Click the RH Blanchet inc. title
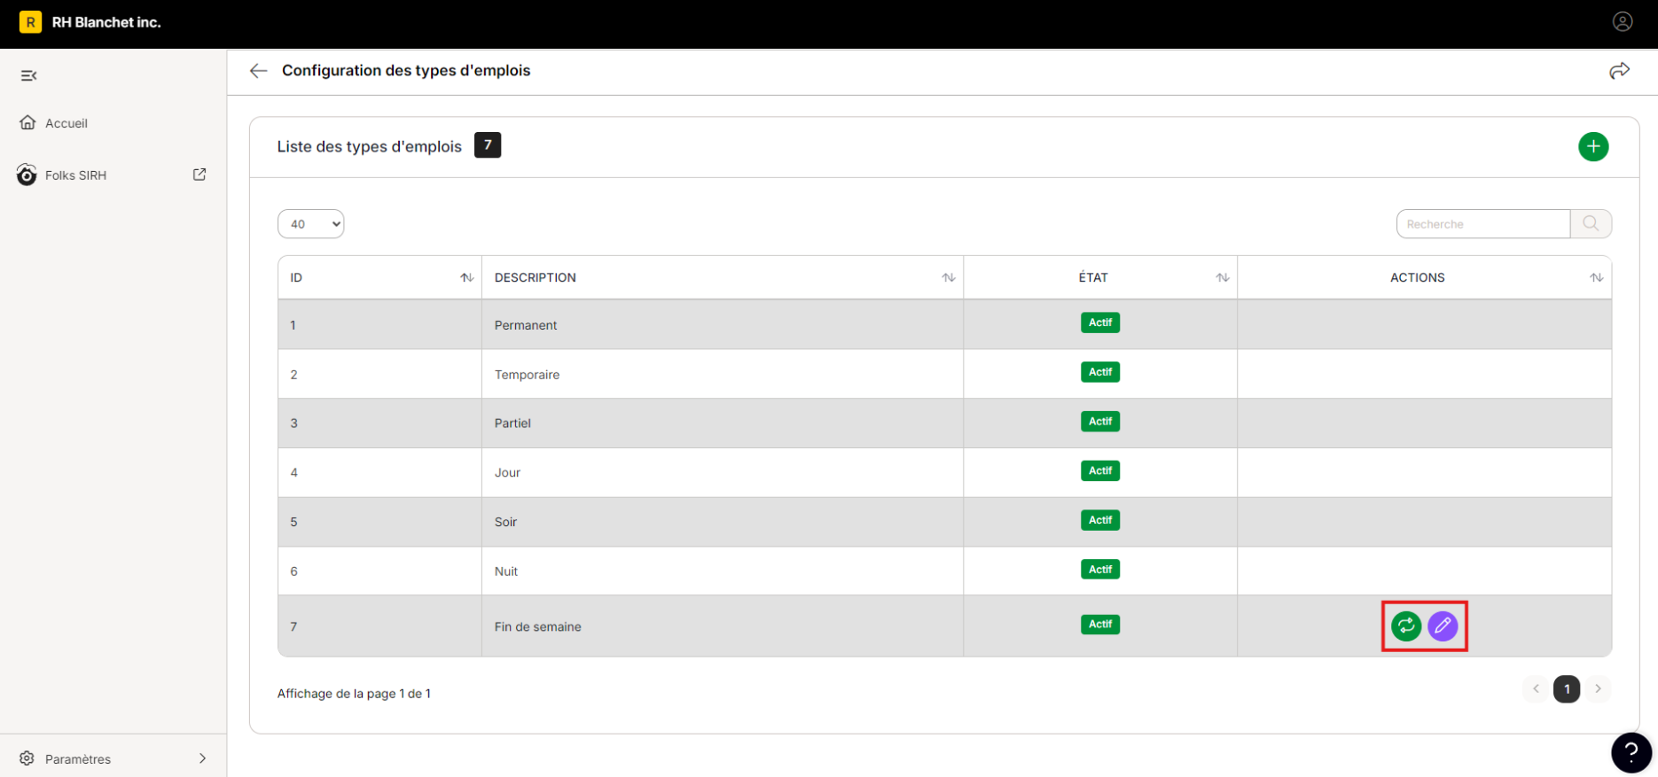This screenshot has height=777, width=1658. [x=106, y=22]
